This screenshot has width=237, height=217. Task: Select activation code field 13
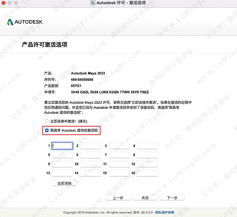coord(62,173)
